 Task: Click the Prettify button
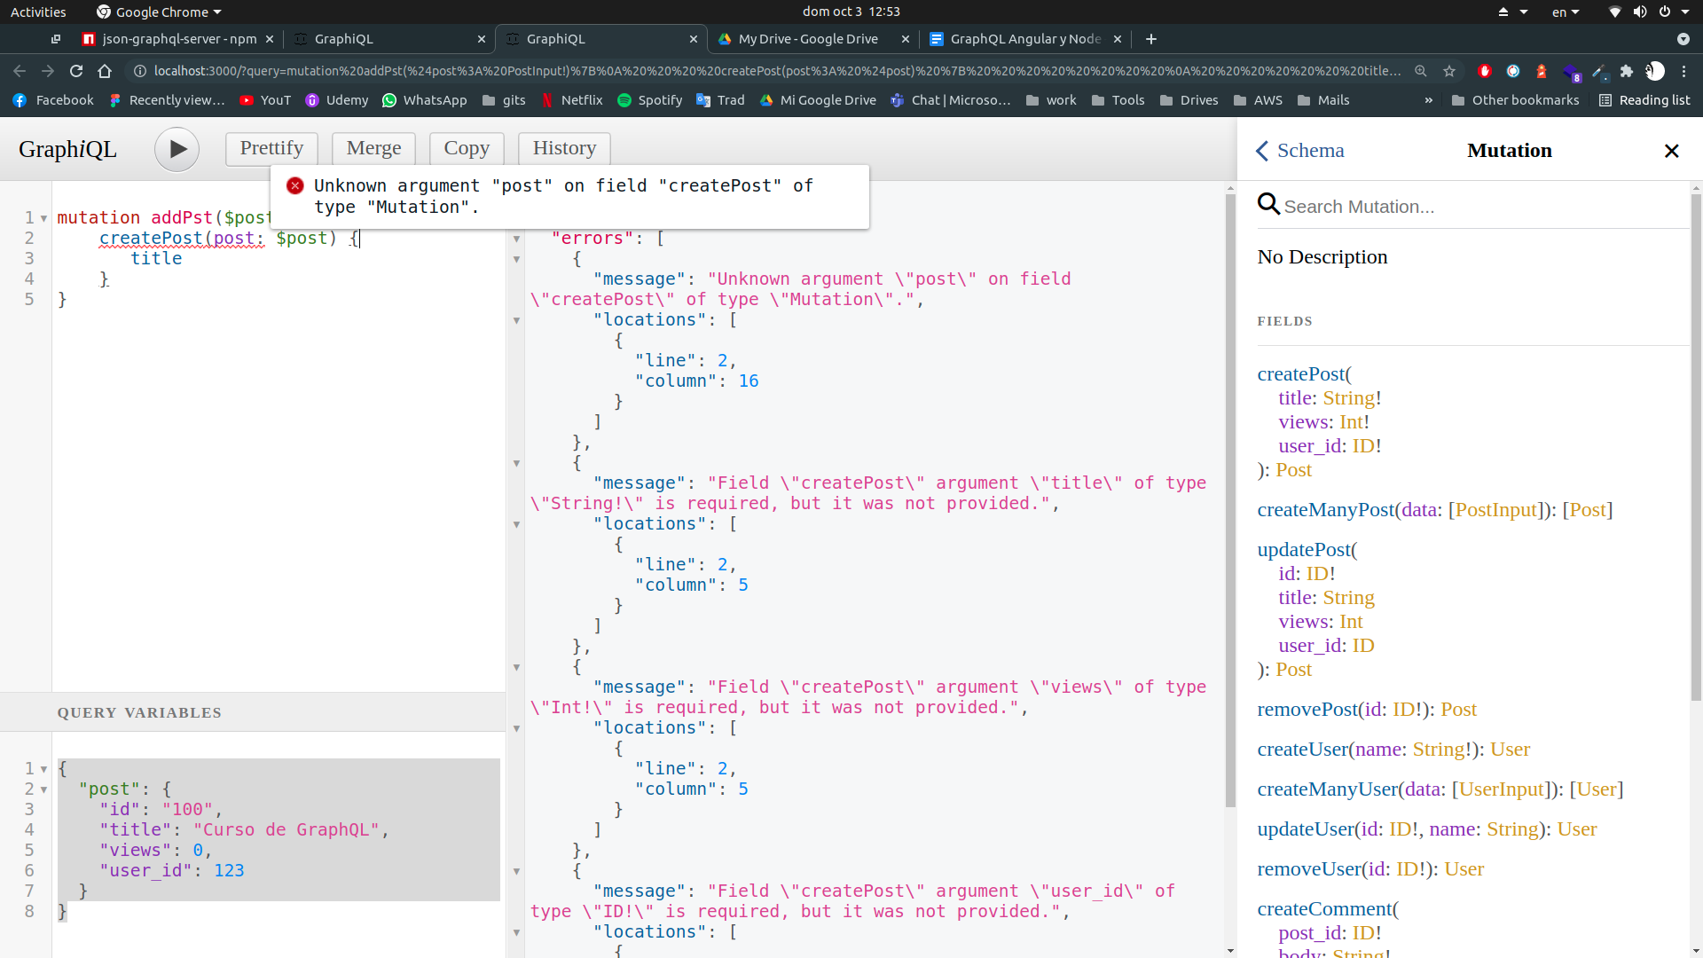(x=271, y=148)
